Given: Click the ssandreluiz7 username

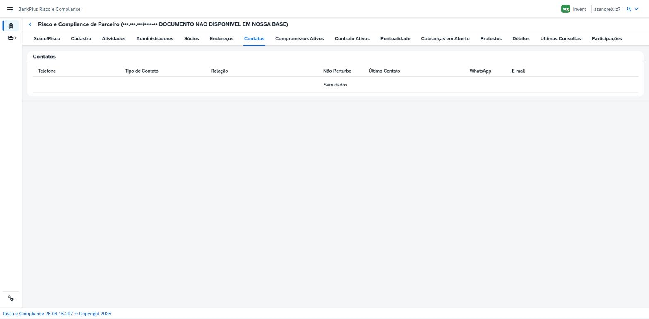Looking at the screenshot, I should click(607, 9).
